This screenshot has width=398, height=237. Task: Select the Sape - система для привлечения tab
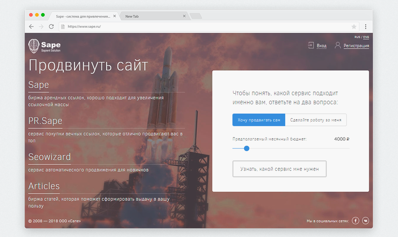coord(83,16)
